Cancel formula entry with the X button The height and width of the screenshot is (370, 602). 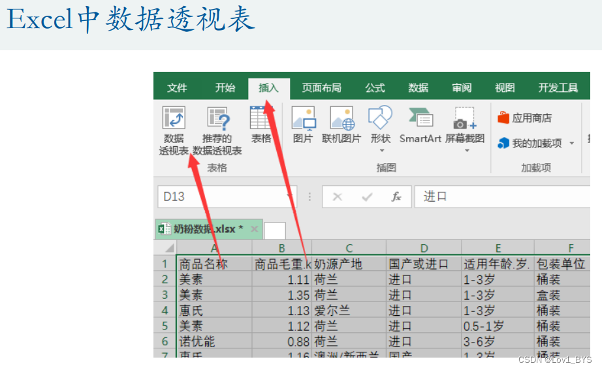coord(337,197)
